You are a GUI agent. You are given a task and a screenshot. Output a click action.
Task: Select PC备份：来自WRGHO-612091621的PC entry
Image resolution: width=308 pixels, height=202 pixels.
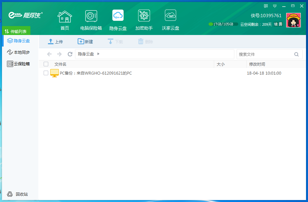pyautogui.click(x=96, y=73)
